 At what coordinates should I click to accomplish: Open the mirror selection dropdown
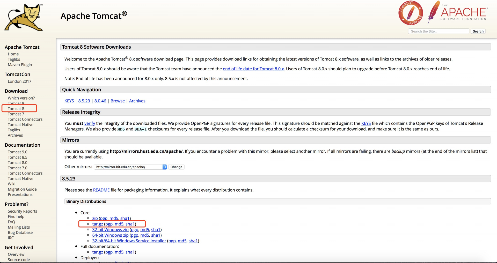[130, 167]
